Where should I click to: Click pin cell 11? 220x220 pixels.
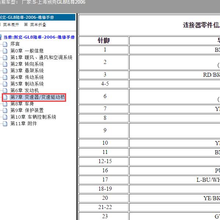pyautogui.click(x=104, y=152)
